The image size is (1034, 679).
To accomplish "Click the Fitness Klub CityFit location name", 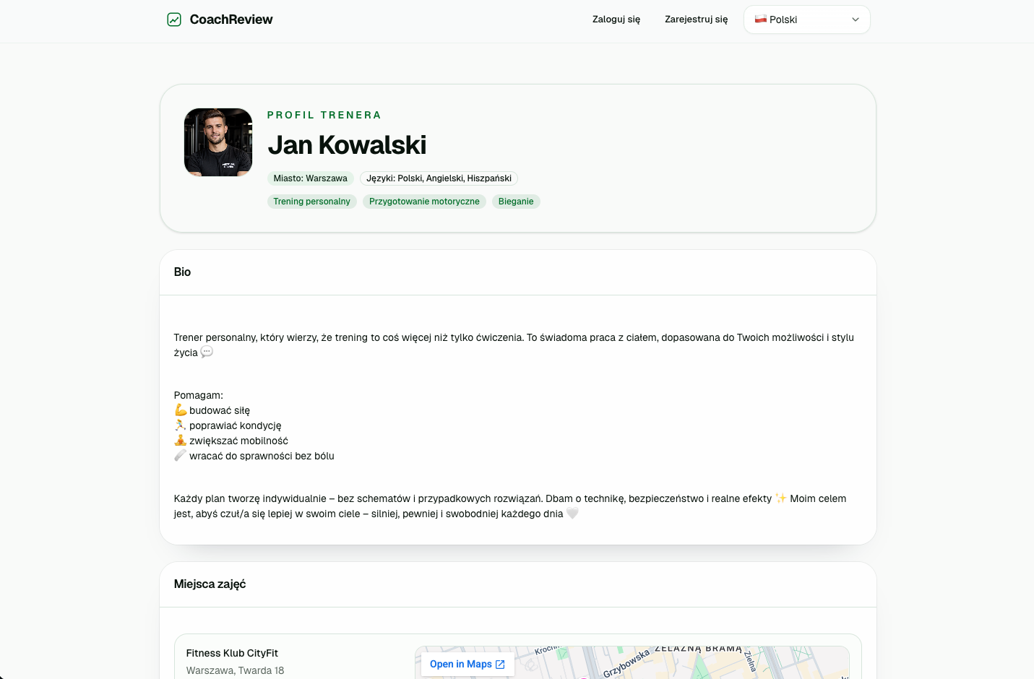I will click(x=232, y=653).
